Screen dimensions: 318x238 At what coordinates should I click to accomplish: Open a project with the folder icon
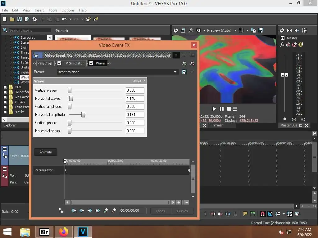[x=12, y=19]
